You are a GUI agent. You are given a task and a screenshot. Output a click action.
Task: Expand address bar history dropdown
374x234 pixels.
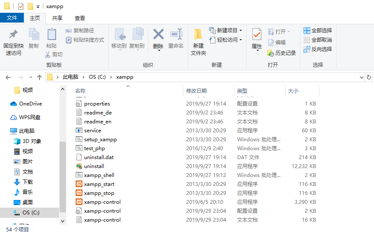[x=362, y=77]
